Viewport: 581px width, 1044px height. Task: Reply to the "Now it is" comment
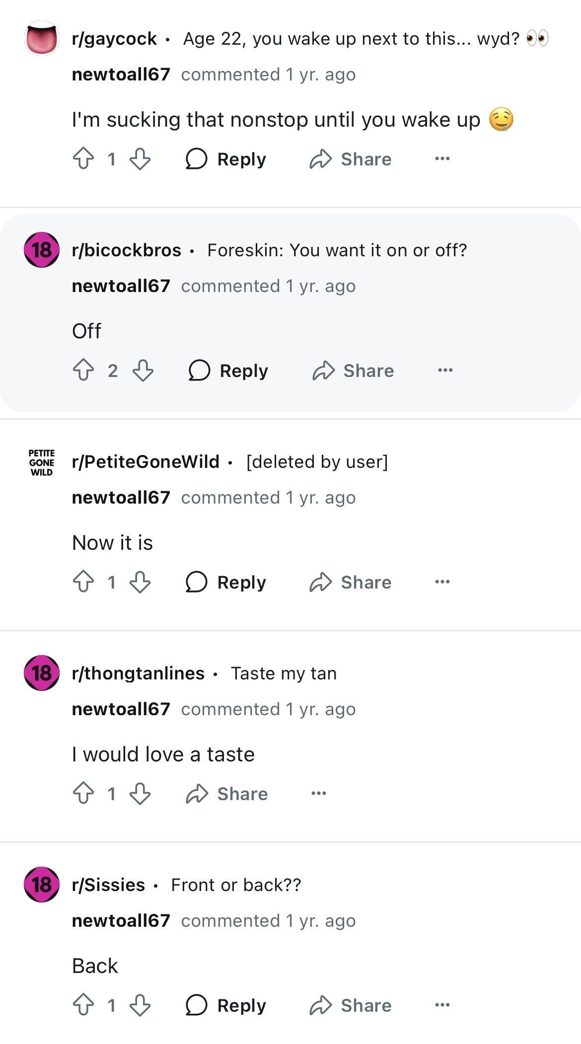point(226,582)
